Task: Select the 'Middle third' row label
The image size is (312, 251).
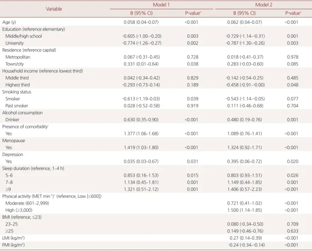Action: coord(17,78)
